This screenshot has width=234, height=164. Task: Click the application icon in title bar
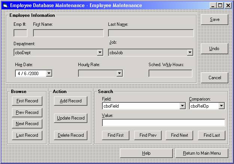point(6,6)
